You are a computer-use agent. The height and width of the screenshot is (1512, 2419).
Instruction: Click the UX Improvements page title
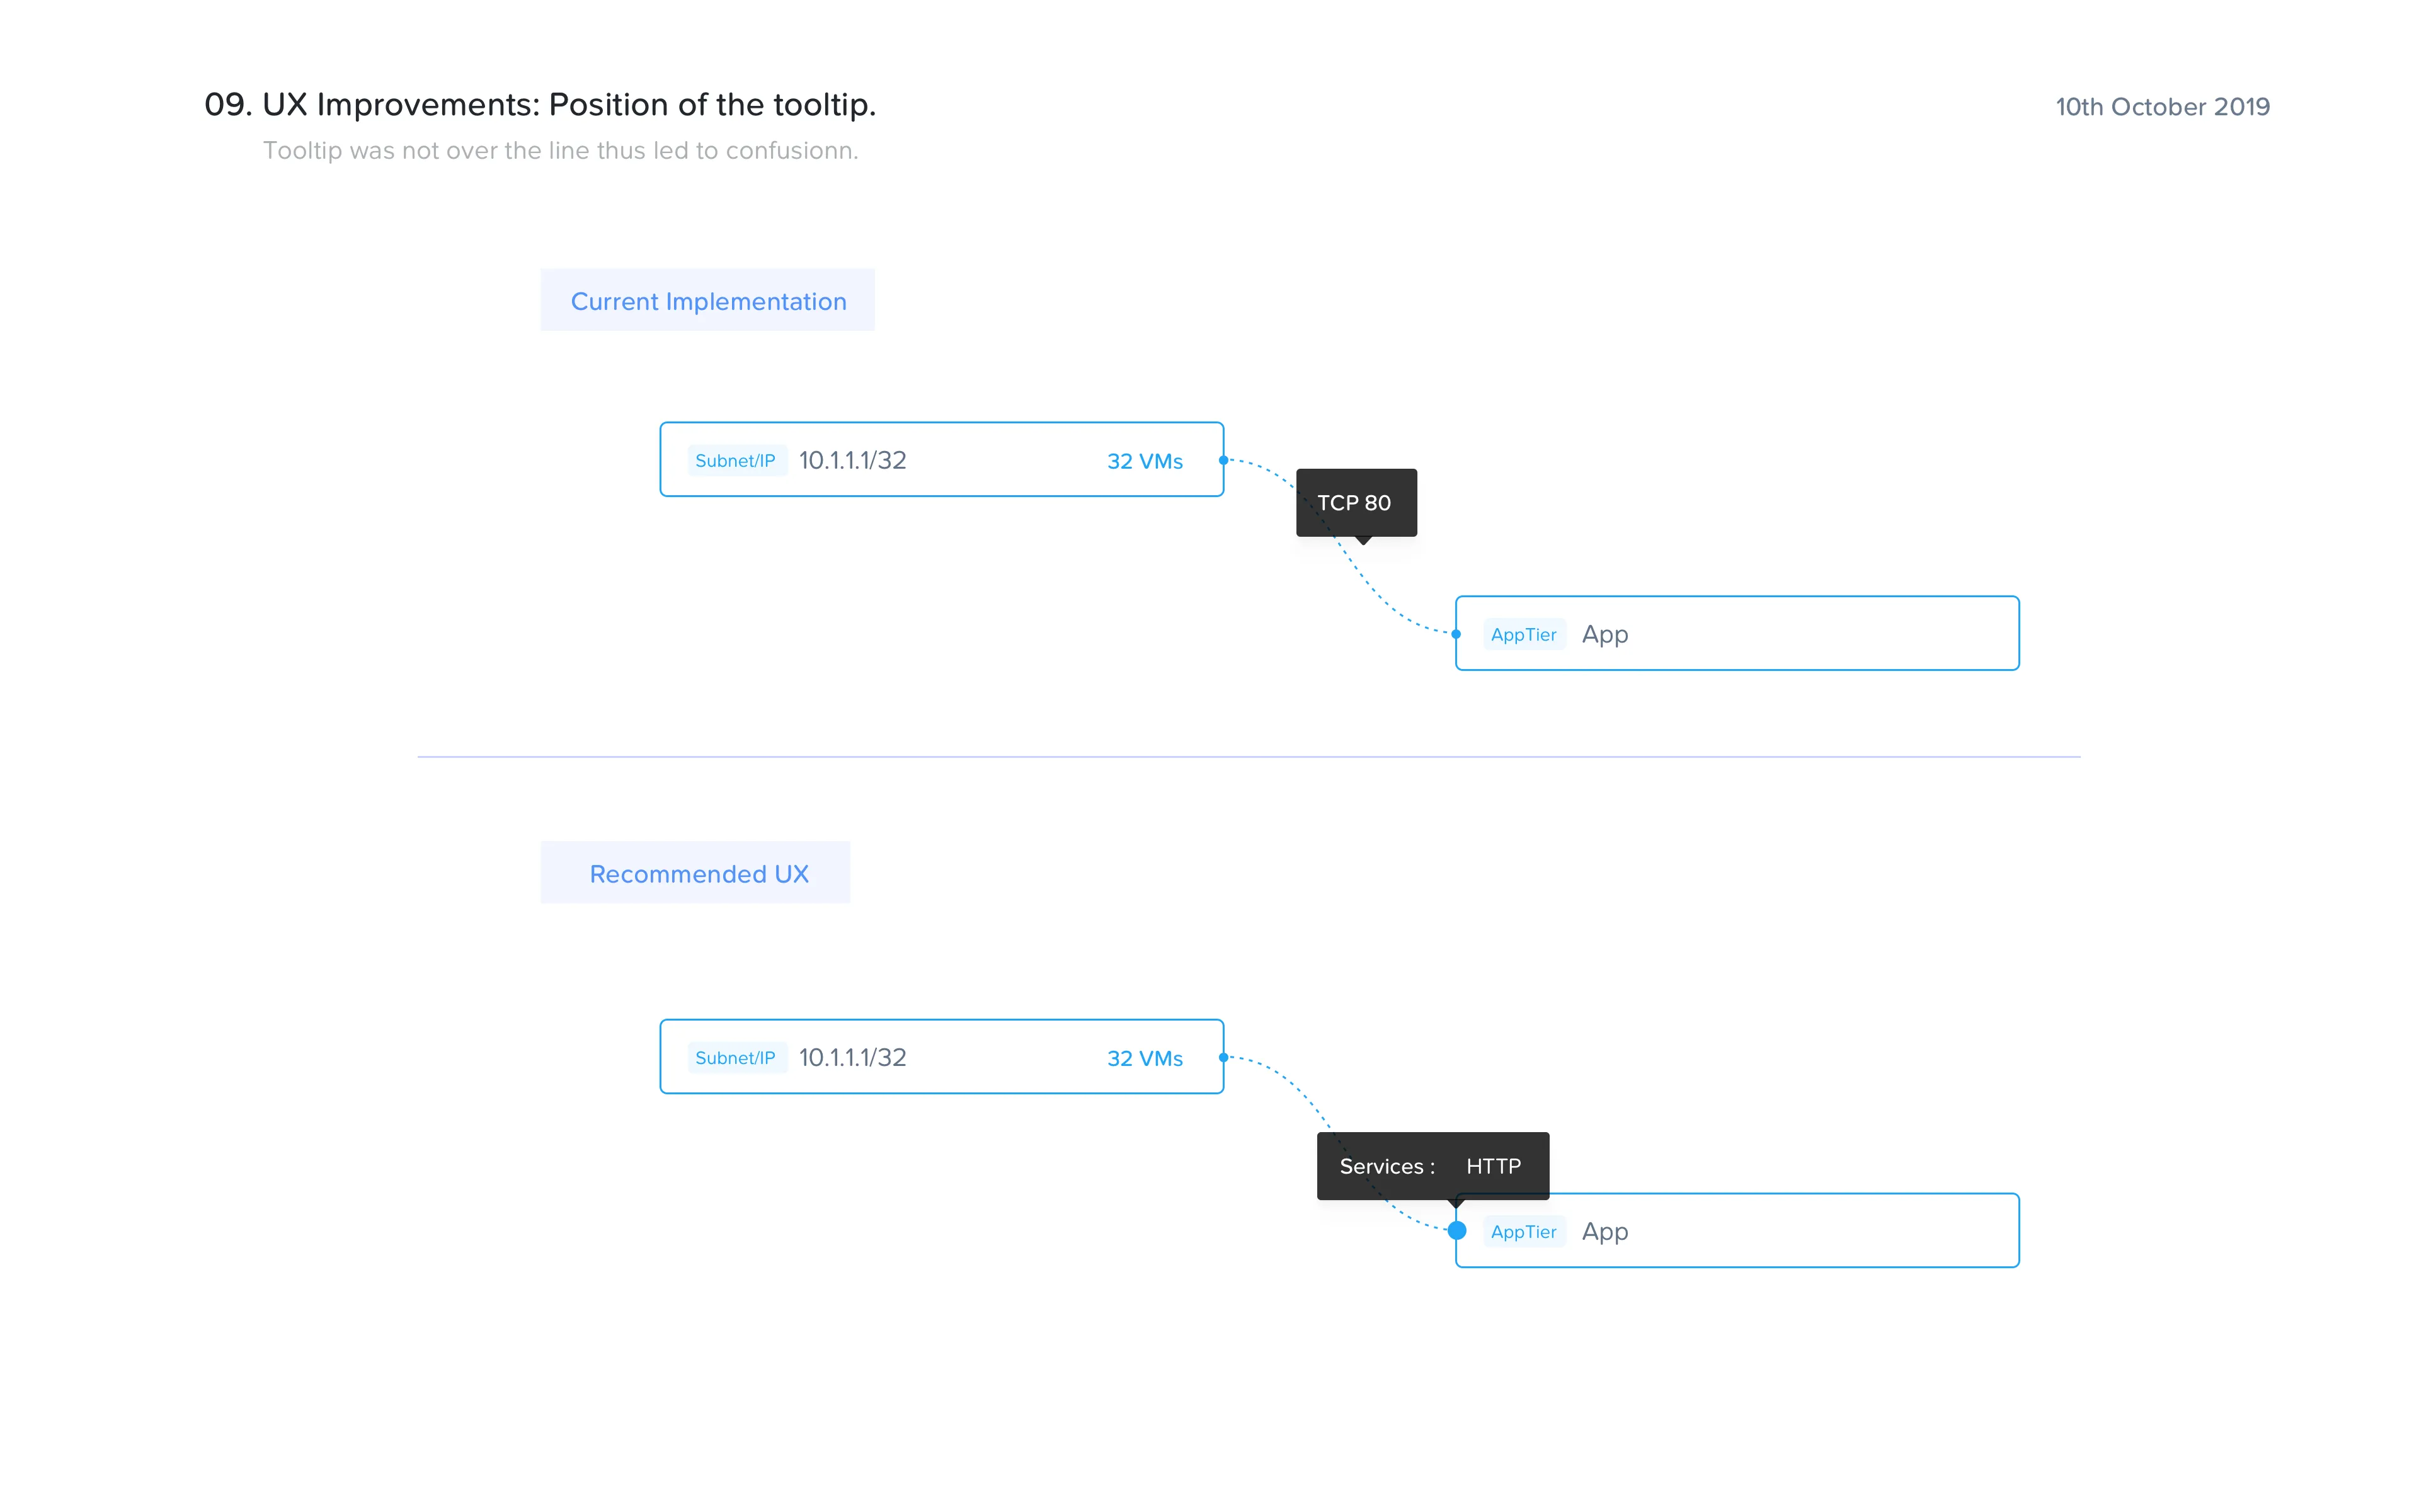pos(540,105)
